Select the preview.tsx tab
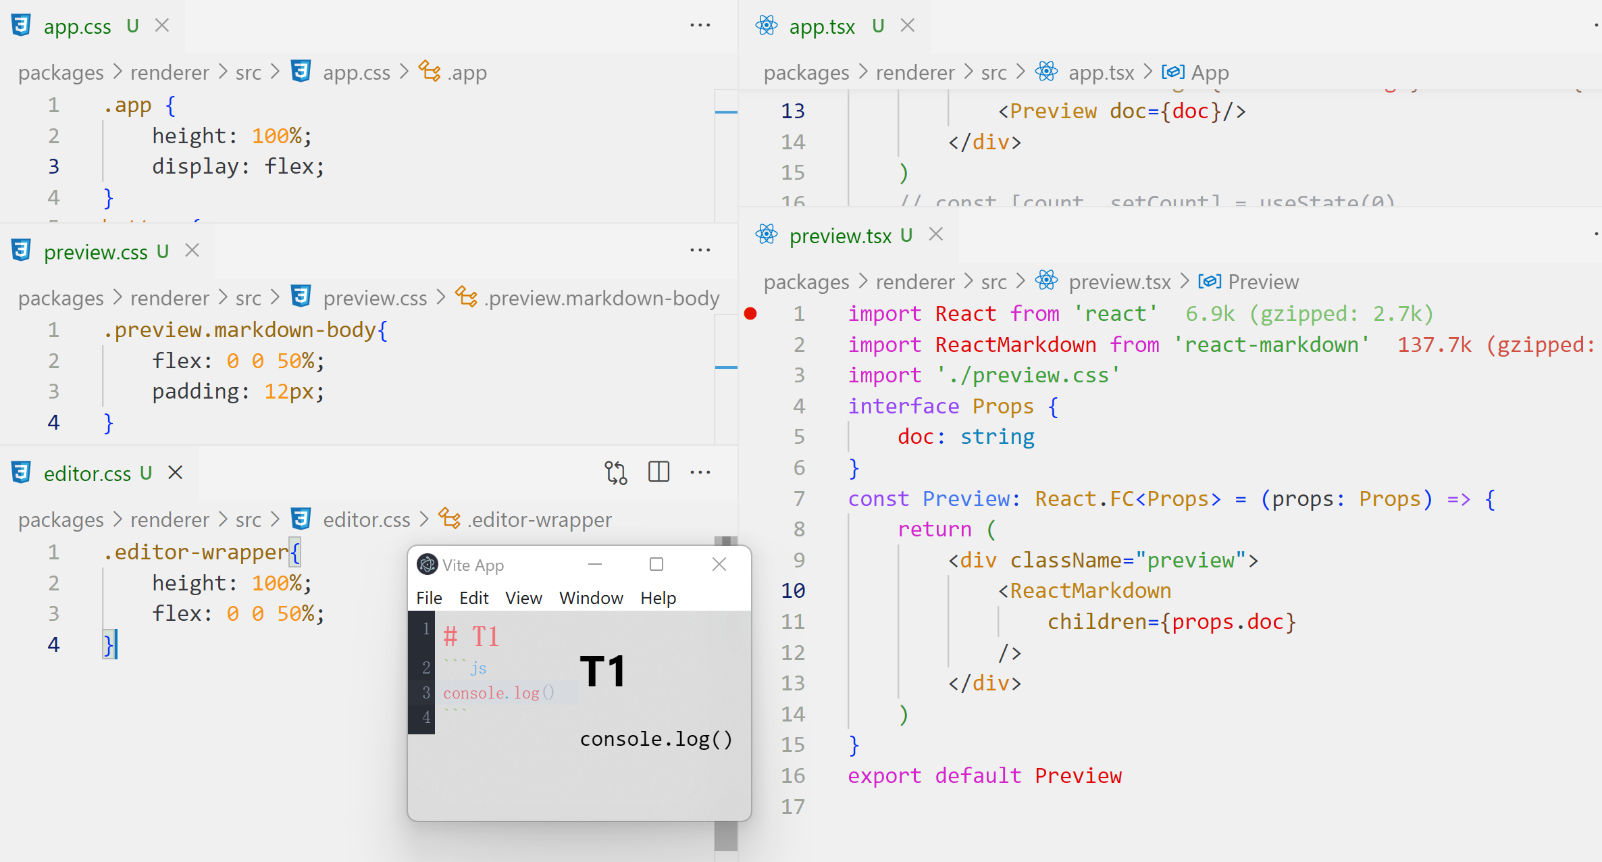The image size is (1602, 862). pos(850,235)
